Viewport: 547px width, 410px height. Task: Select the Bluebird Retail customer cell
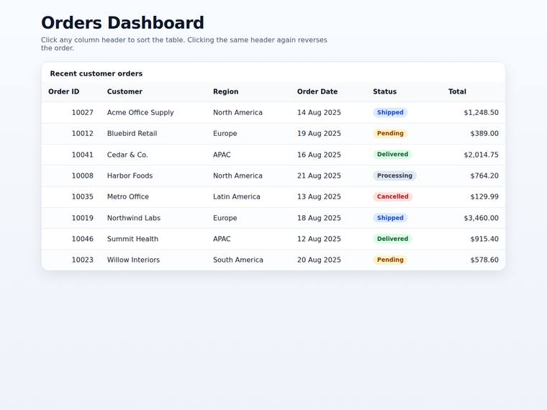(153, 134)
